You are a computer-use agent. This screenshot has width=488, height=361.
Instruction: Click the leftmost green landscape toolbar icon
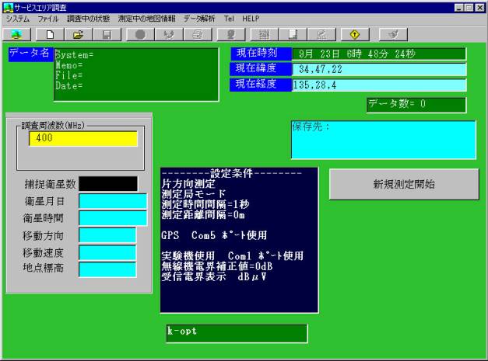click(17, 34)
